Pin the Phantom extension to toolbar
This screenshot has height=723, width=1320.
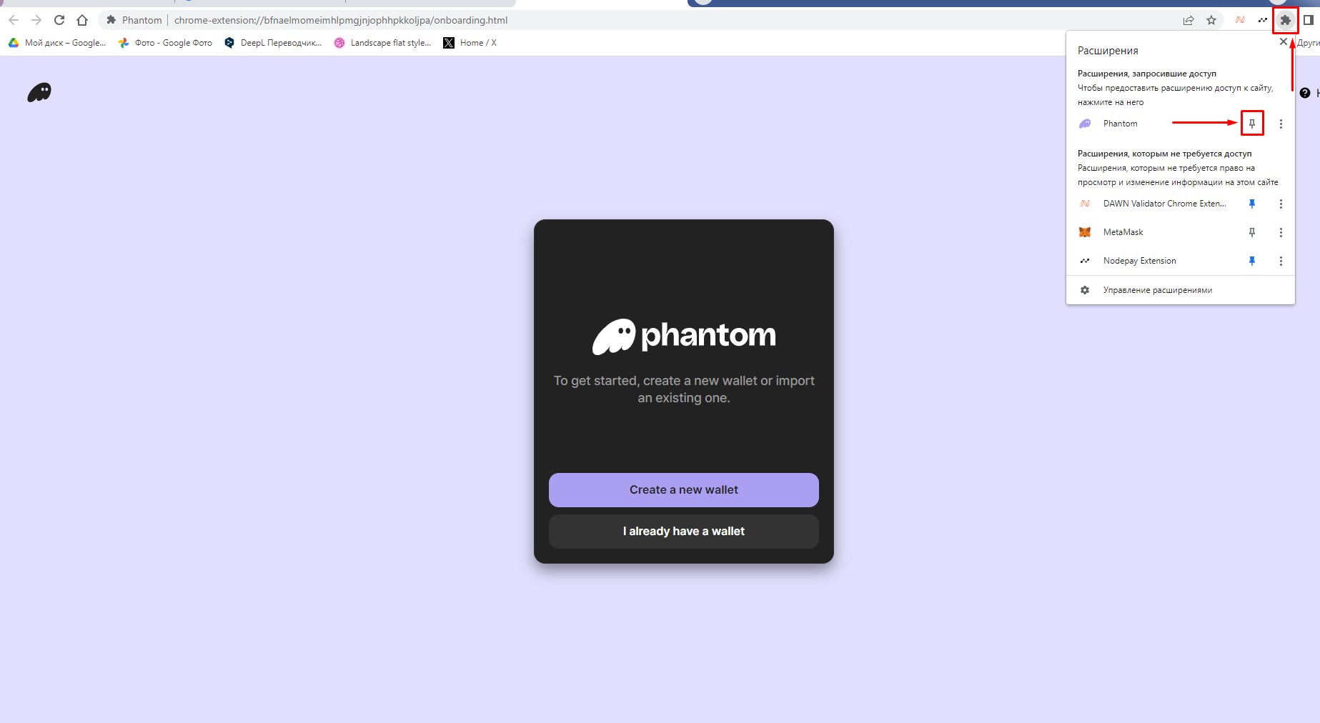[1251, 124]
